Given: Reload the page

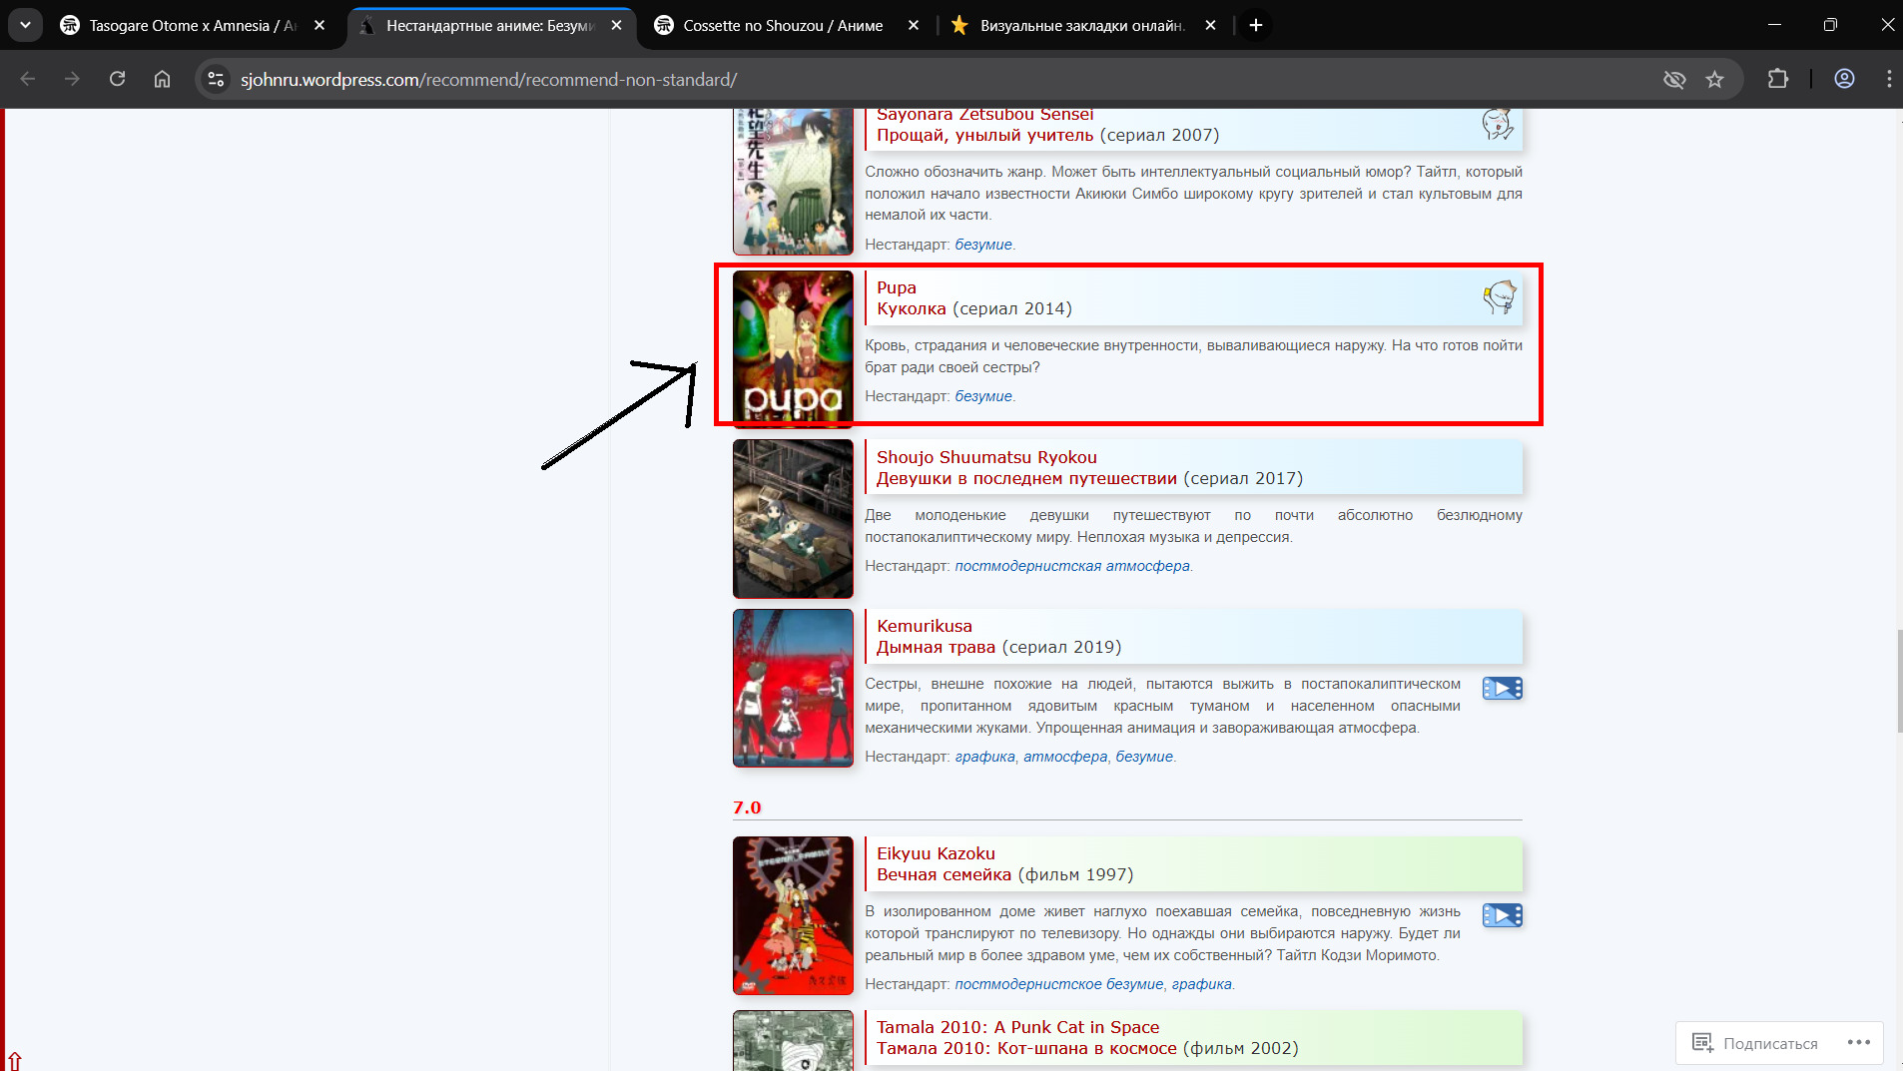Looking at the screenshot, I should [117, 80].
